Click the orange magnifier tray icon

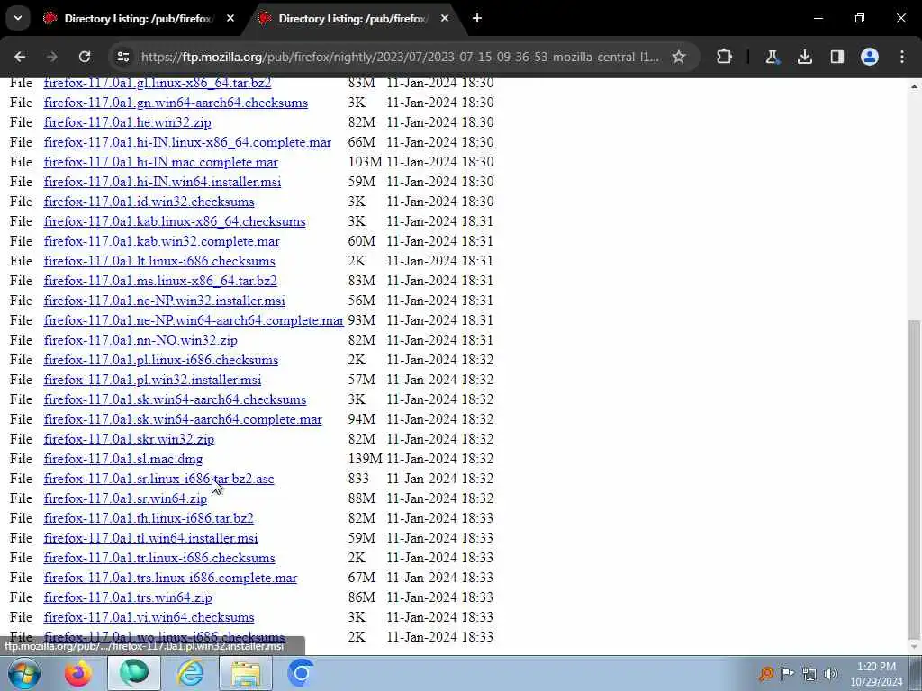765,673
